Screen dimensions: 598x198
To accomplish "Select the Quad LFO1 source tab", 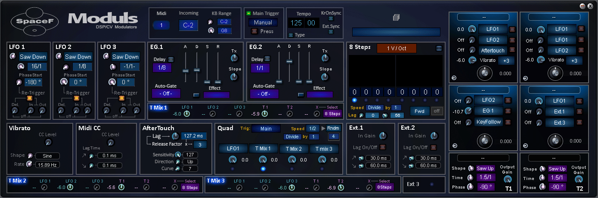I will click(x=233, y=149).
